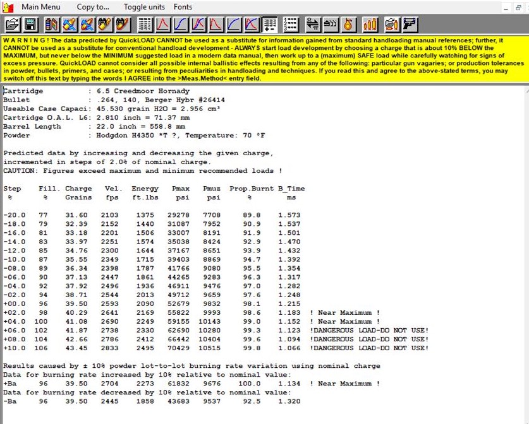
Task: Click Toggle units in menu bar
Action: (x=144, y=7)
